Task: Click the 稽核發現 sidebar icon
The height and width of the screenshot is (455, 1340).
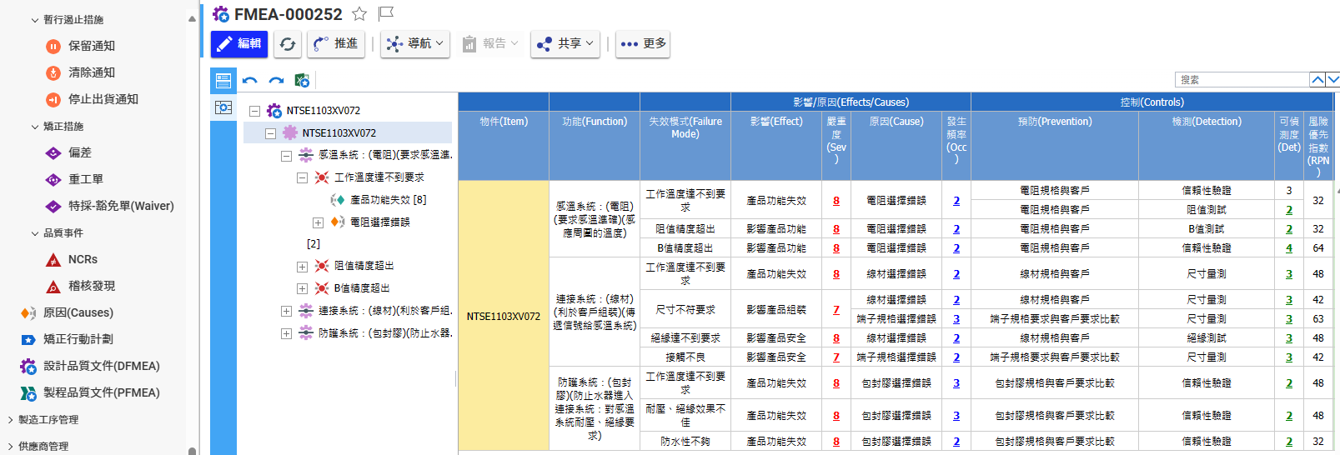Action: click(x=53, y=287)
